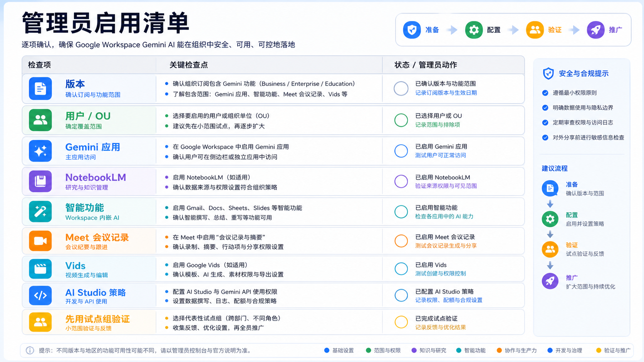Click the 智能功能 teal legend dot
Viewport: 644px width, 362px height.
(x=458, y=350)
